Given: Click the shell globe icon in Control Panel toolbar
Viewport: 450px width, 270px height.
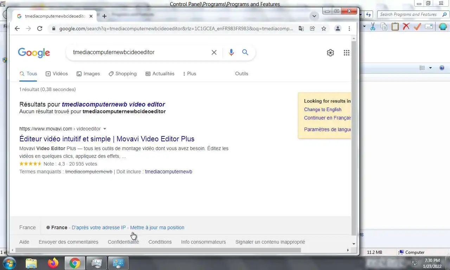Looking at the screenshot, I should [443, 26].
